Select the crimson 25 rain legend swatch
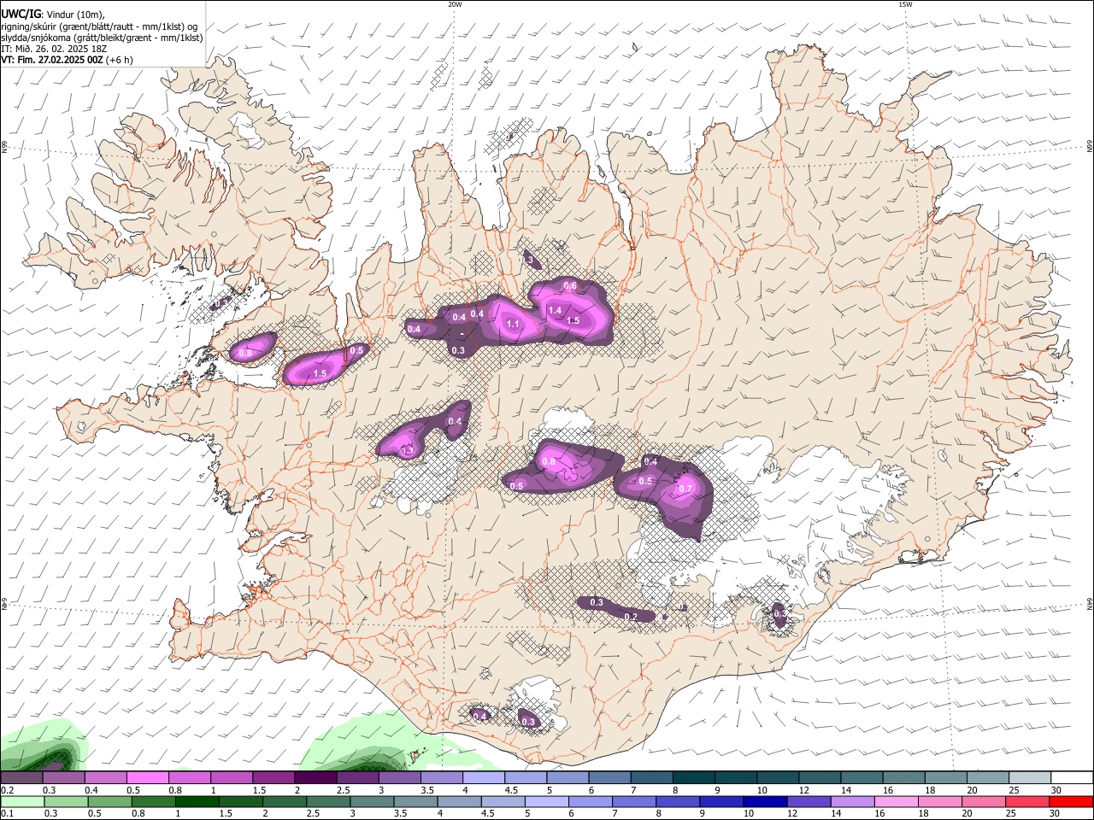This screenshot has height=820, width=1094. coord(1027,802)
